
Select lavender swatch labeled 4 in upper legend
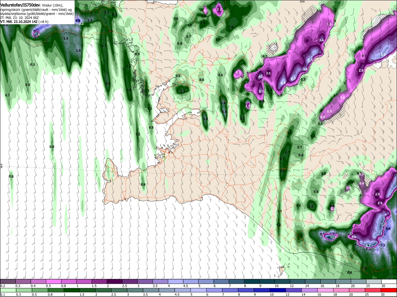pyautogui.click(x=176, y=281)
